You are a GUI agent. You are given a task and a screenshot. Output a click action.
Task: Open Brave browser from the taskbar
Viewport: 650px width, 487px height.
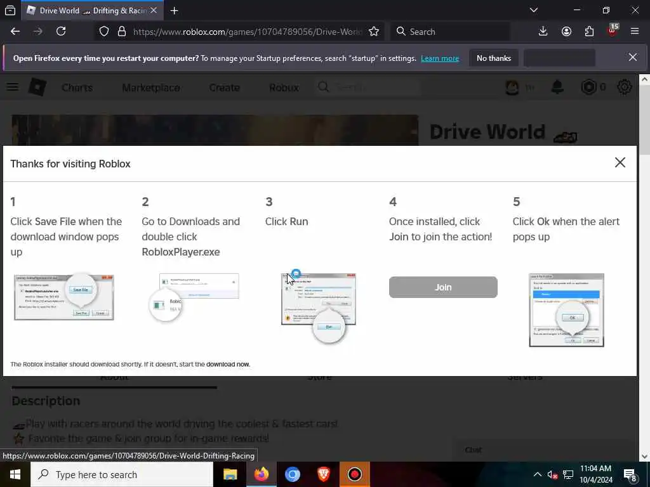[x=324, y=474]
